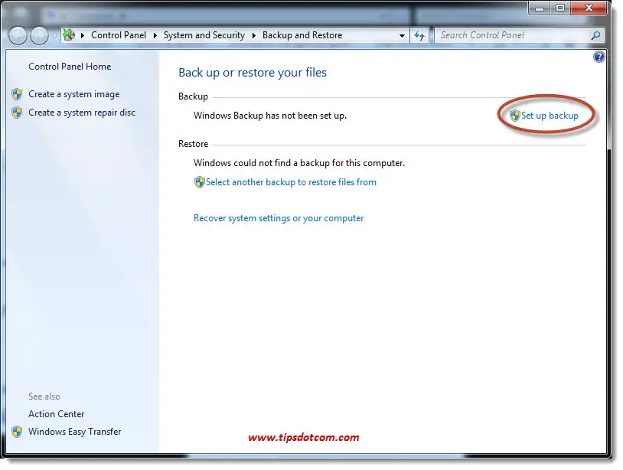Click shield icon next to Set up backup

(x=515, y=116)
